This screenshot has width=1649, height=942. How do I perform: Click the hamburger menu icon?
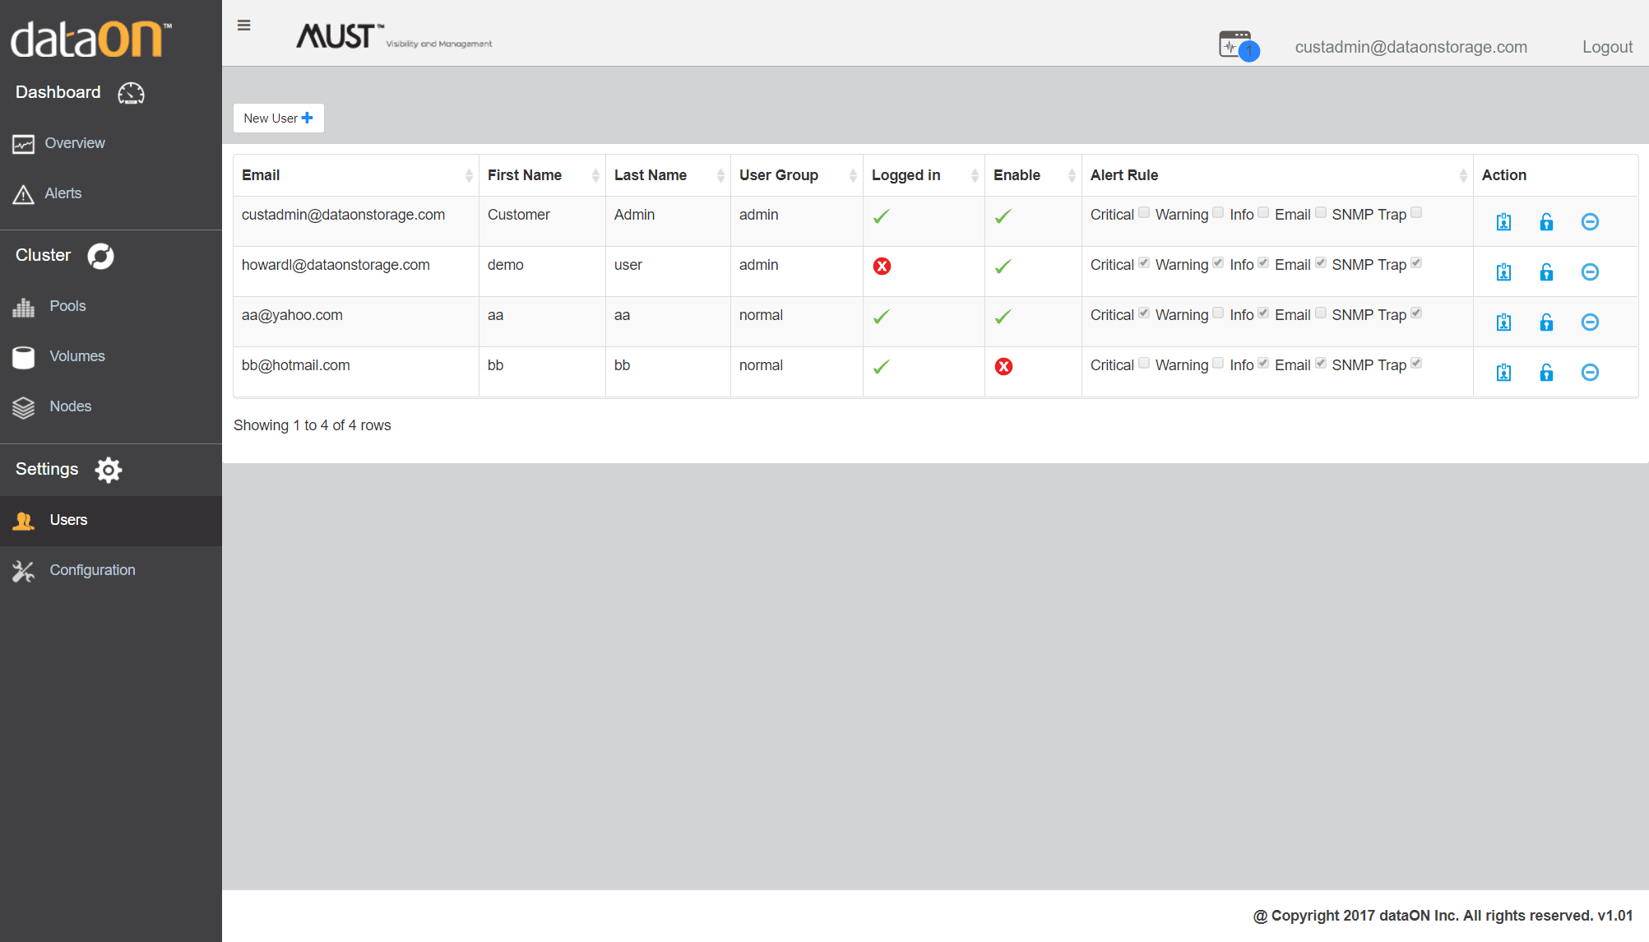pos(243,26)
